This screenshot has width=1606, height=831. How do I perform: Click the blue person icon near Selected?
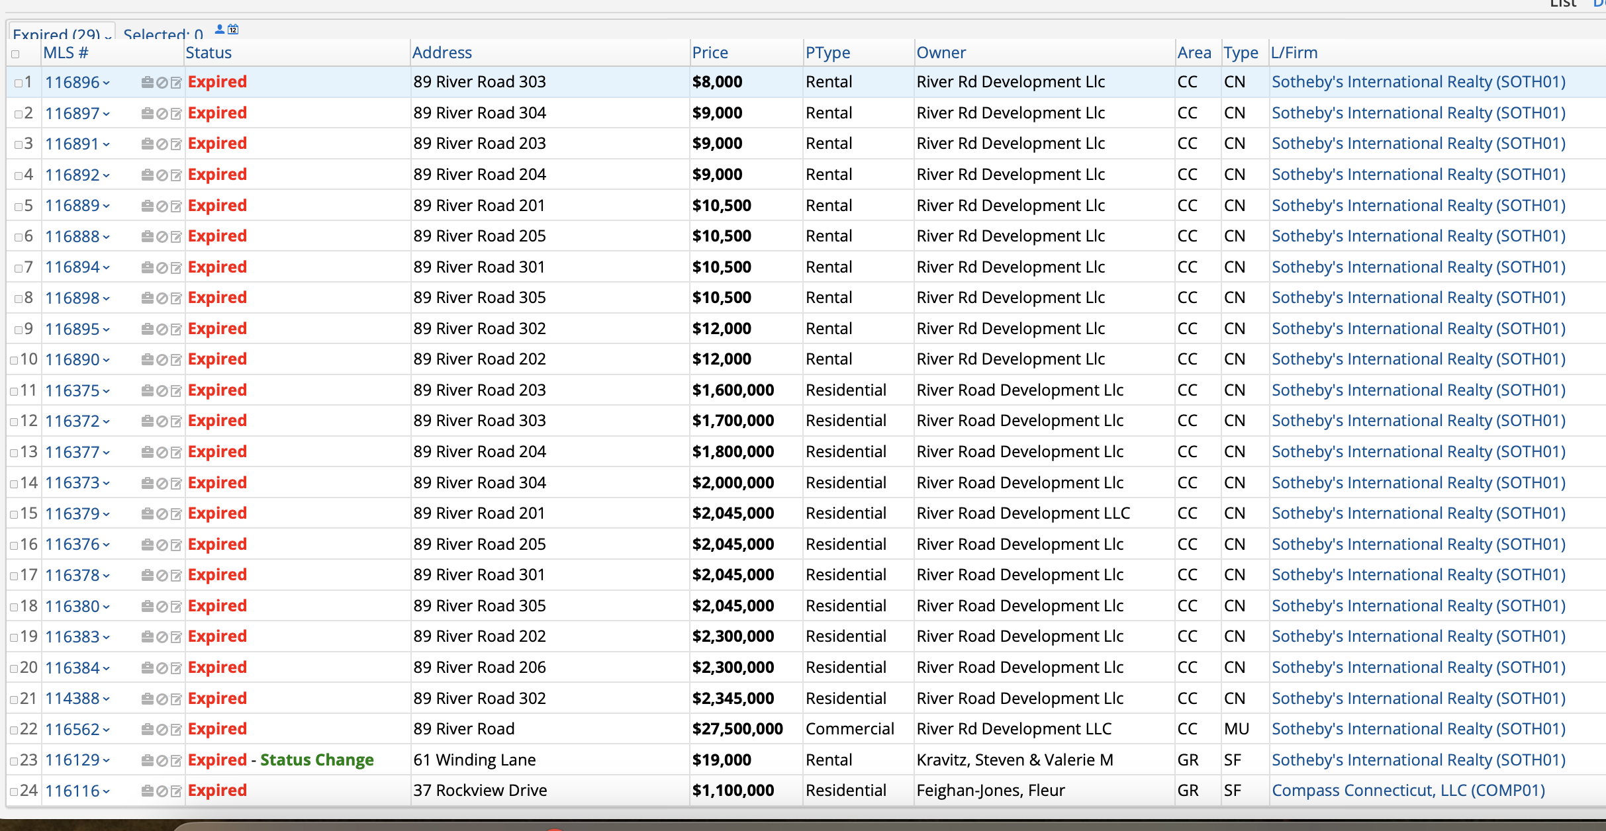pos(220,29)
